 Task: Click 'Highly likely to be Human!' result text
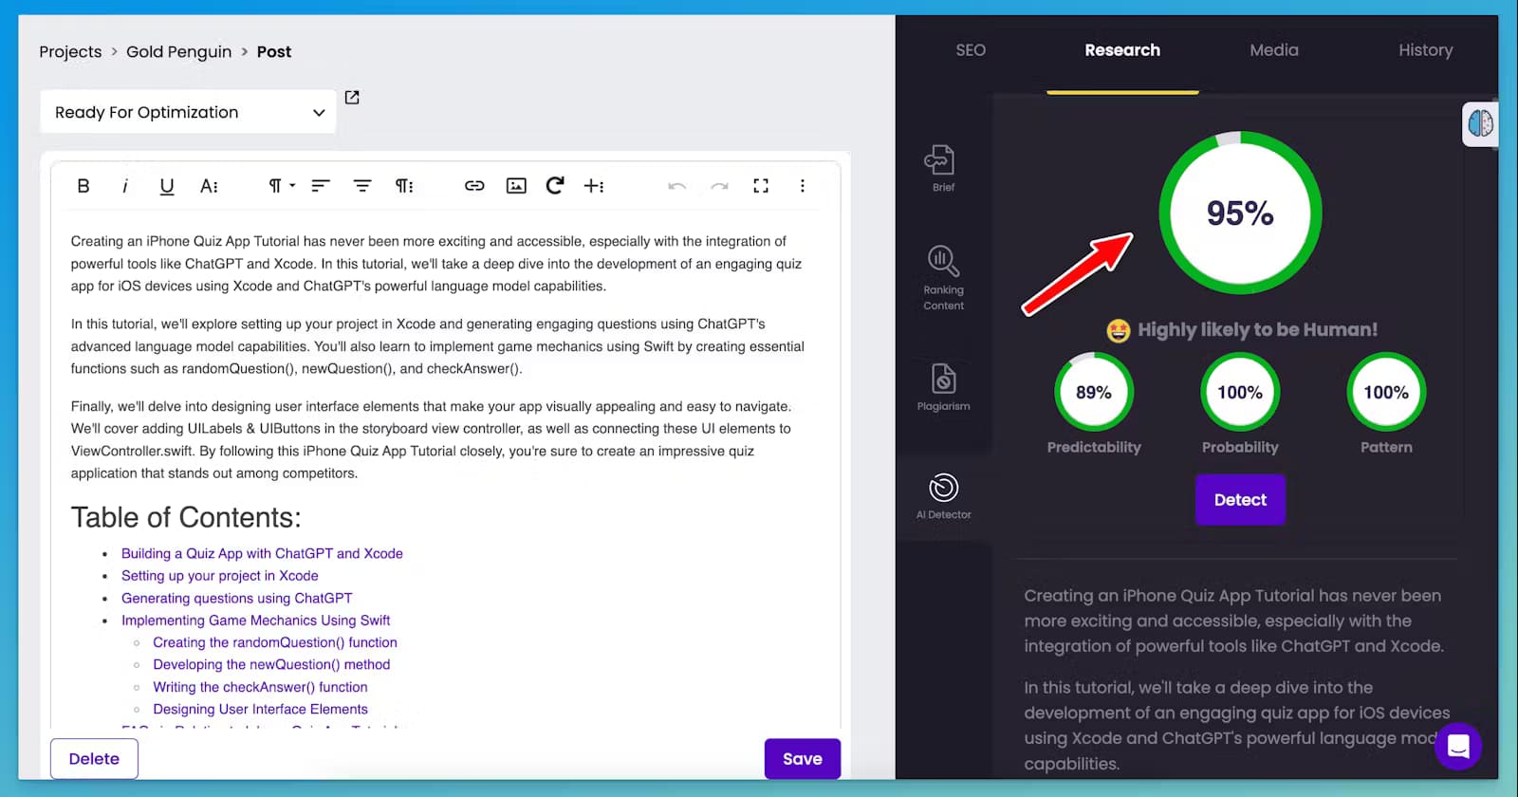(1257, 330)
